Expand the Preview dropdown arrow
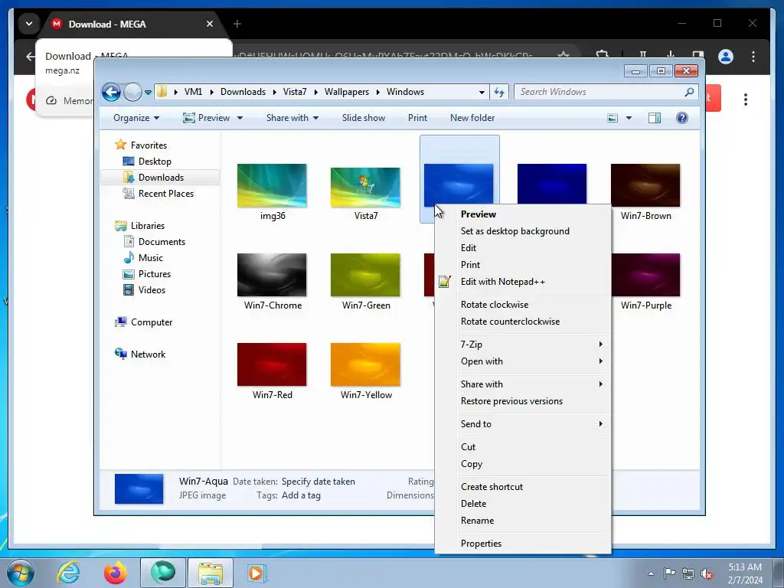Image resolution: width=784 pixels, height=588 pixels. click(240, 118)
